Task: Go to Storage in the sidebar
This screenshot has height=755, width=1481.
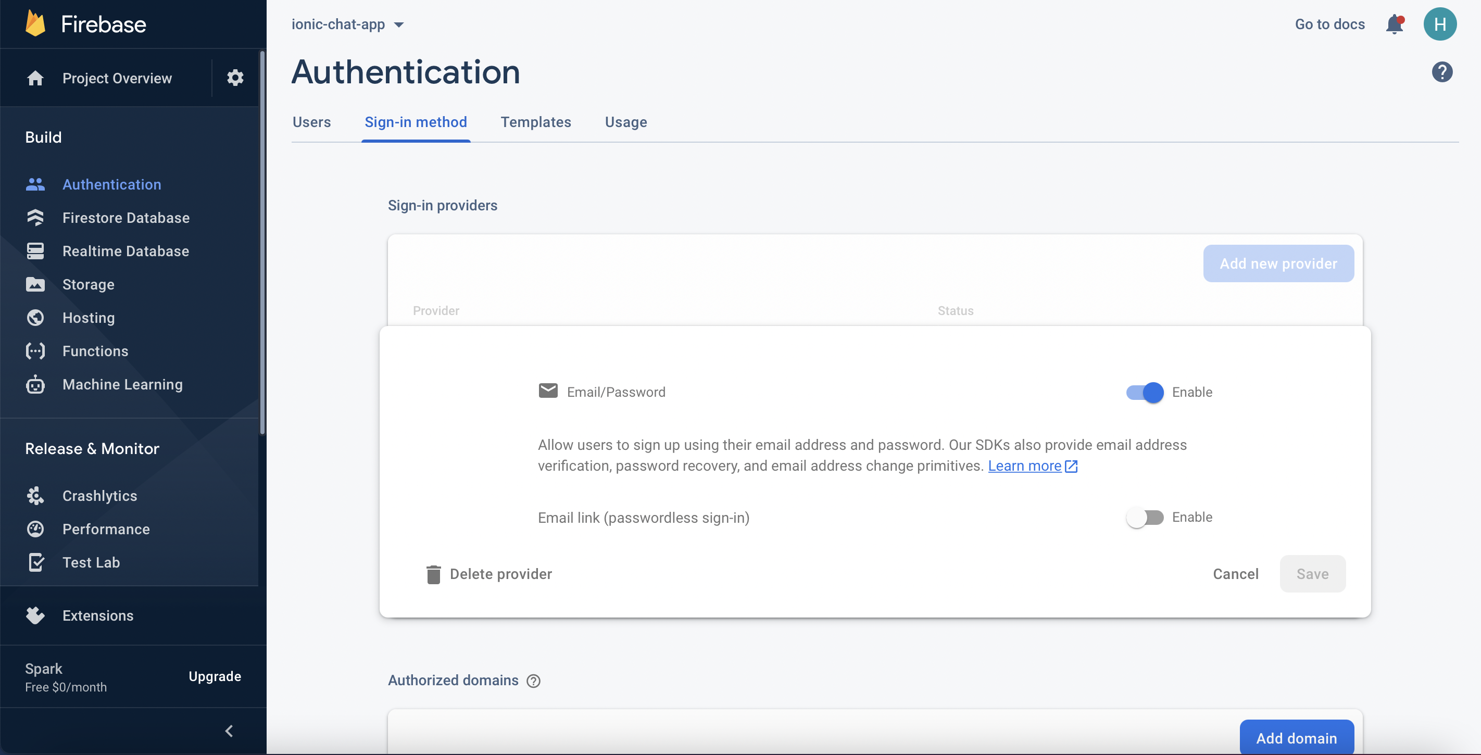Action: pyautogui.click(x=89, y=285)
